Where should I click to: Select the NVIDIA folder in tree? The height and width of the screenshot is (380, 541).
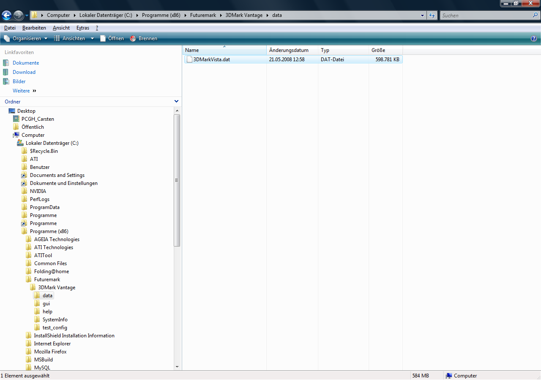click(x=38, y=191)
